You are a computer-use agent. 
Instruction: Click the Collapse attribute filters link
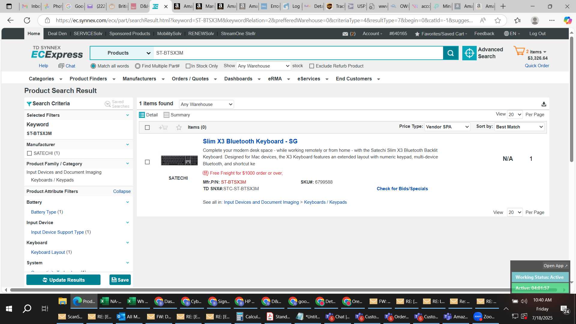[122, 191]
